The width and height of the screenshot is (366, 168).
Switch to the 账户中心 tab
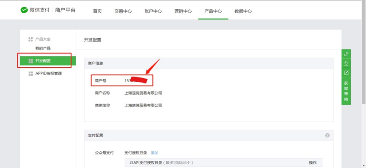coord(153,11)
